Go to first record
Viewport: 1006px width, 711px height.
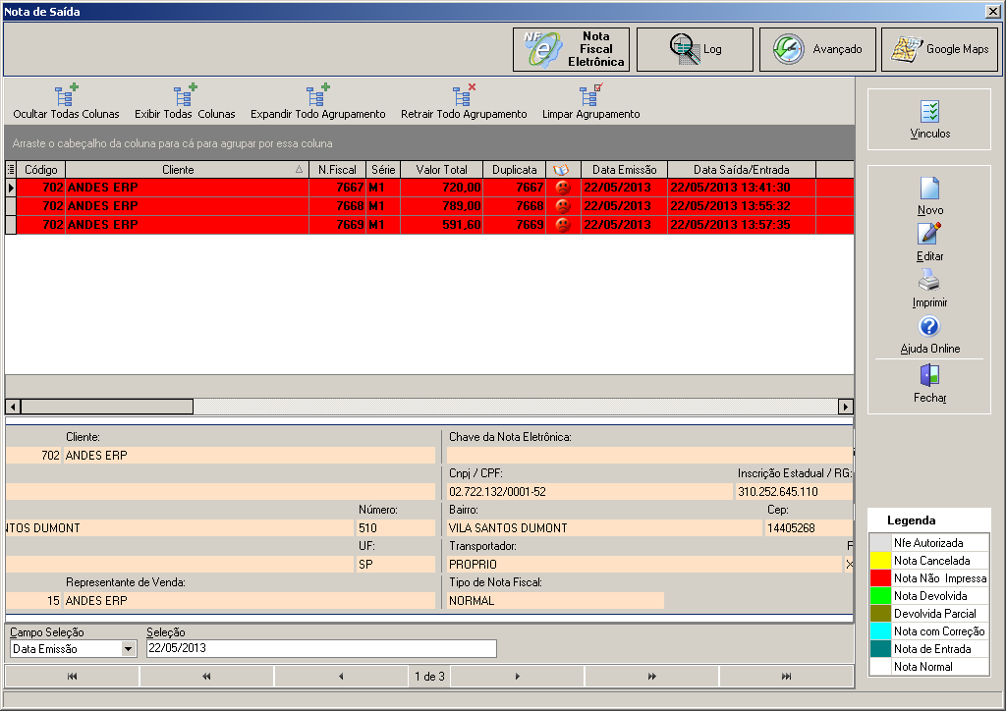(x=72, y=677)
